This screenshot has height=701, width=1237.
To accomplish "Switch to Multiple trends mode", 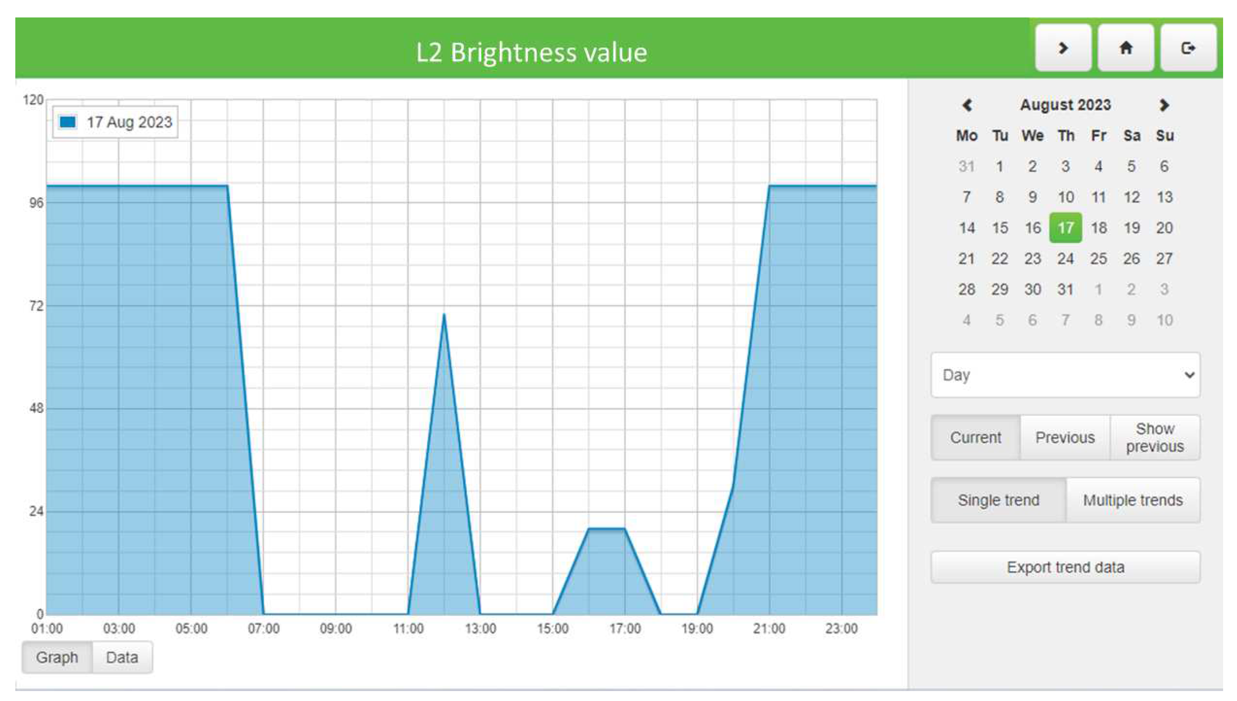I will click(1132, 500).
